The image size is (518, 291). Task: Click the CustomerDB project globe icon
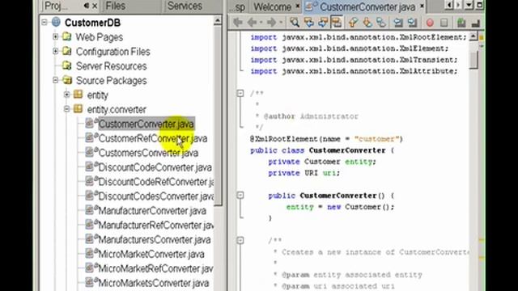56,22
